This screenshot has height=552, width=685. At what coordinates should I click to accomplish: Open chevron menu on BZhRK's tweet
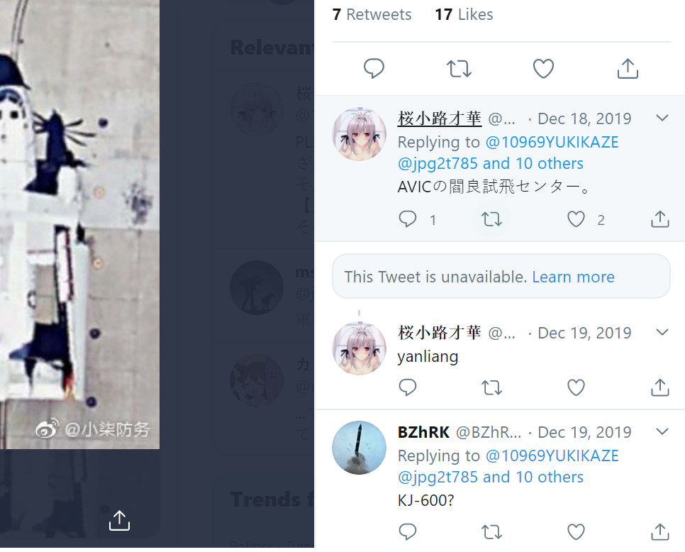(662, 432)
